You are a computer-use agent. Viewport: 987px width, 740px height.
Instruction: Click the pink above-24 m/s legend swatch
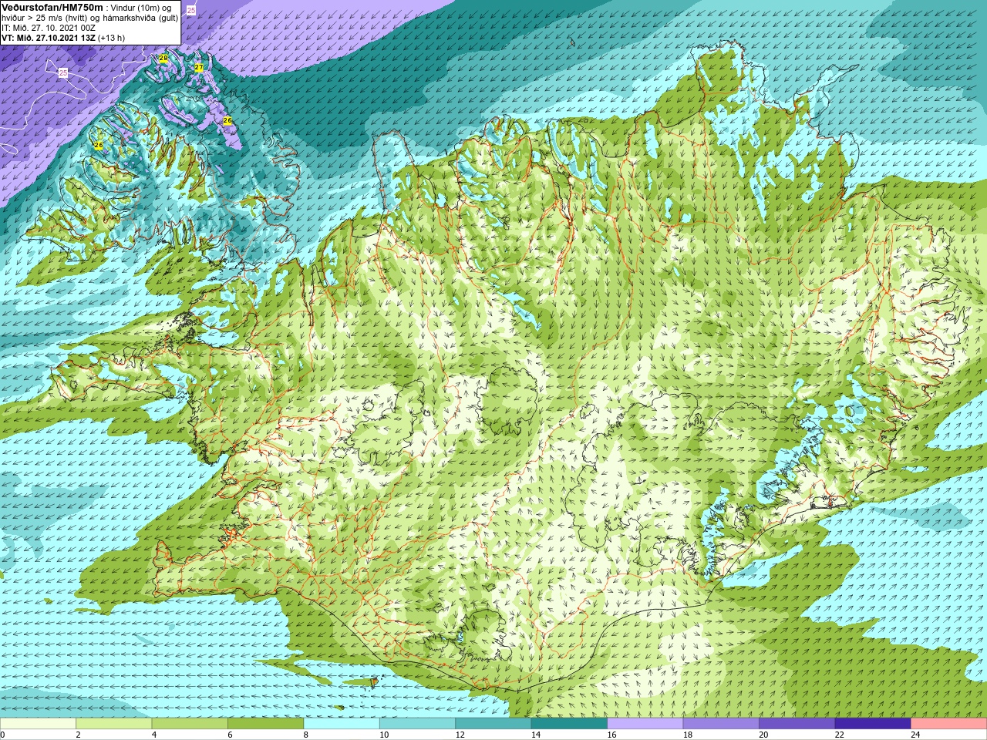point(949,724)
